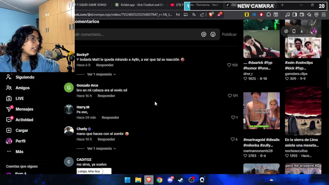Open File Explorer from the taskbar

tap(138, 180)
